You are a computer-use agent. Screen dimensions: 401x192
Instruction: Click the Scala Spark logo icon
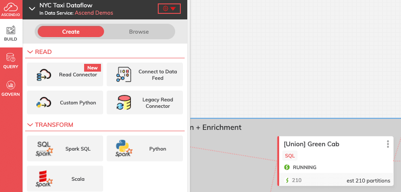point(44,179)
